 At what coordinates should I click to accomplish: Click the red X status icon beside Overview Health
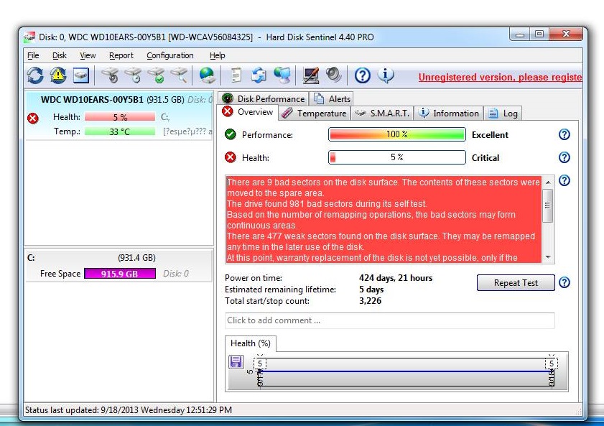click(231, 157)
